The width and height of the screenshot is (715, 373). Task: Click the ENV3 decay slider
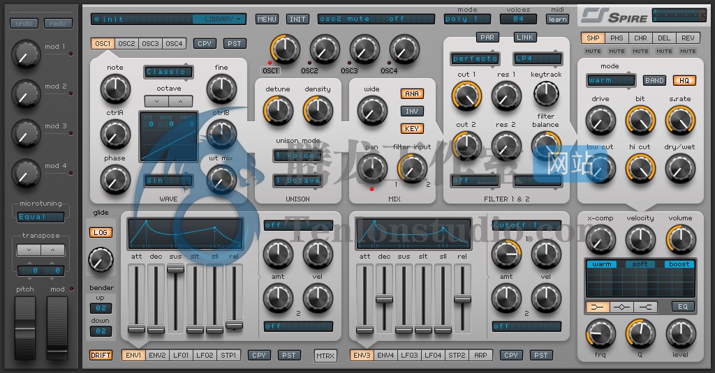pos(385,298)
